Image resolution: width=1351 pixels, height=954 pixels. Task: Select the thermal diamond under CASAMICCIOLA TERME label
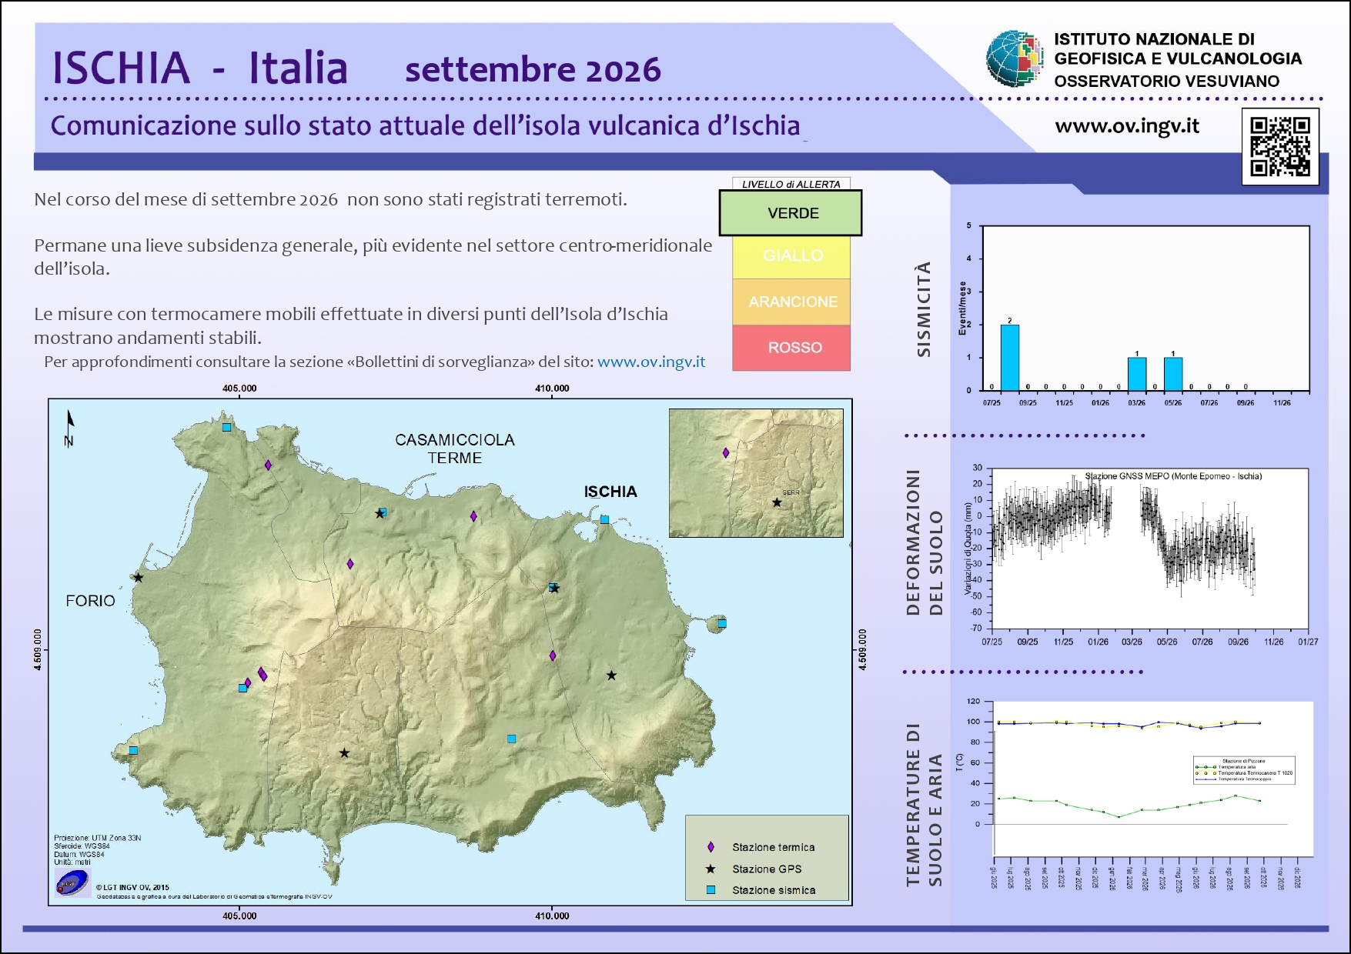click(473, 516)
